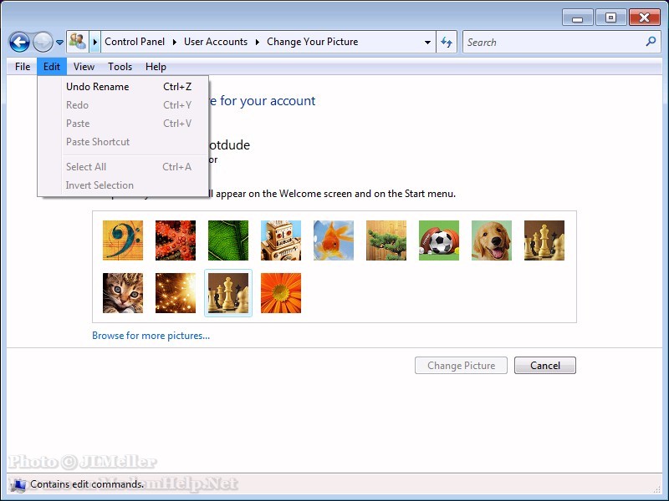Select the orange daisy flower picture
The width and height of the screenshot is (669, 501).
281,293
